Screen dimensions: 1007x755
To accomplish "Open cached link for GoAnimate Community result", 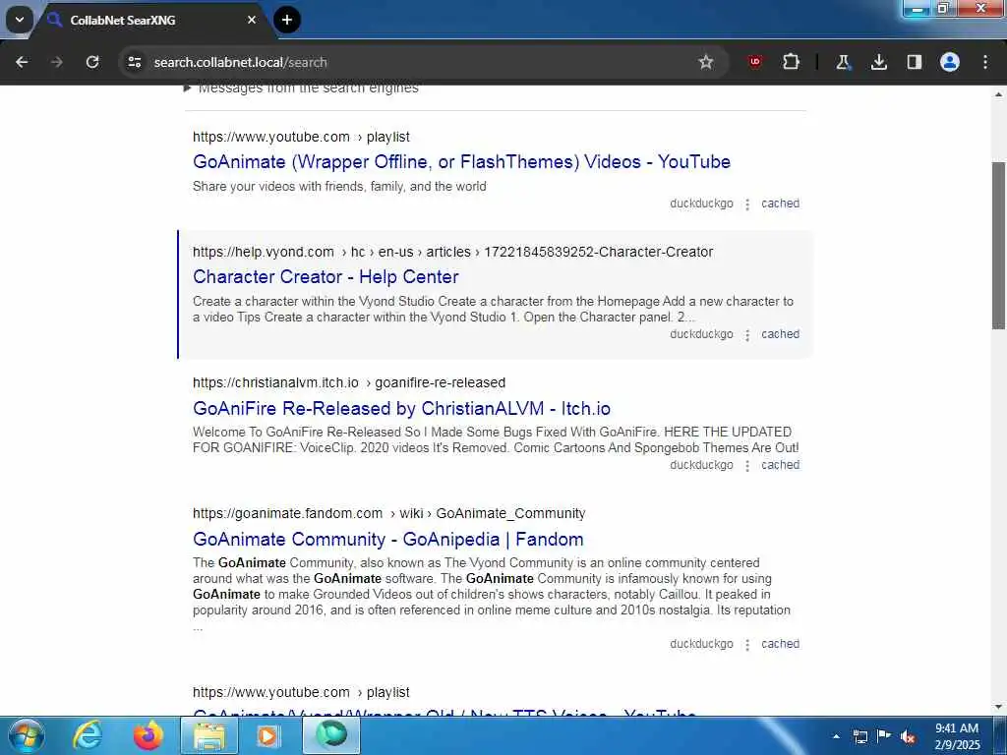I will tap(780, 644).
